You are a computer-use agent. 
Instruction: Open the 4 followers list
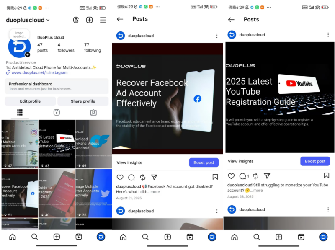[x=66, y=48]
